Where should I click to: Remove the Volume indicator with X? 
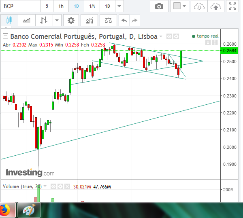tap(67, 186)
